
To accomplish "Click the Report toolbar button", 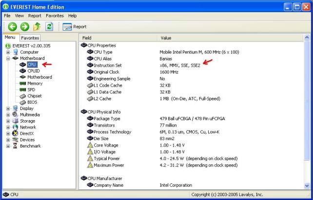I will pos(76,27).
